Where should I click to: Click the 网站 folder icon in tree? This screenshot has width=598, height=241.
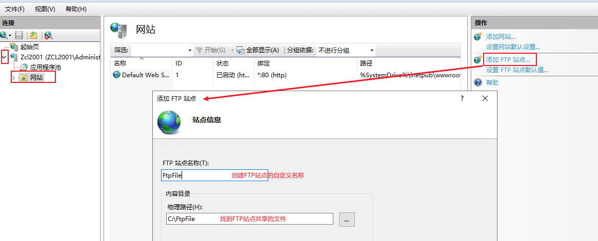[x=24, y=78]
